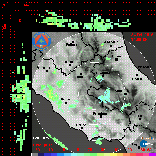Click the Chieti marker square
This screenshot has height=156, width=156.
tap(137, 75)
